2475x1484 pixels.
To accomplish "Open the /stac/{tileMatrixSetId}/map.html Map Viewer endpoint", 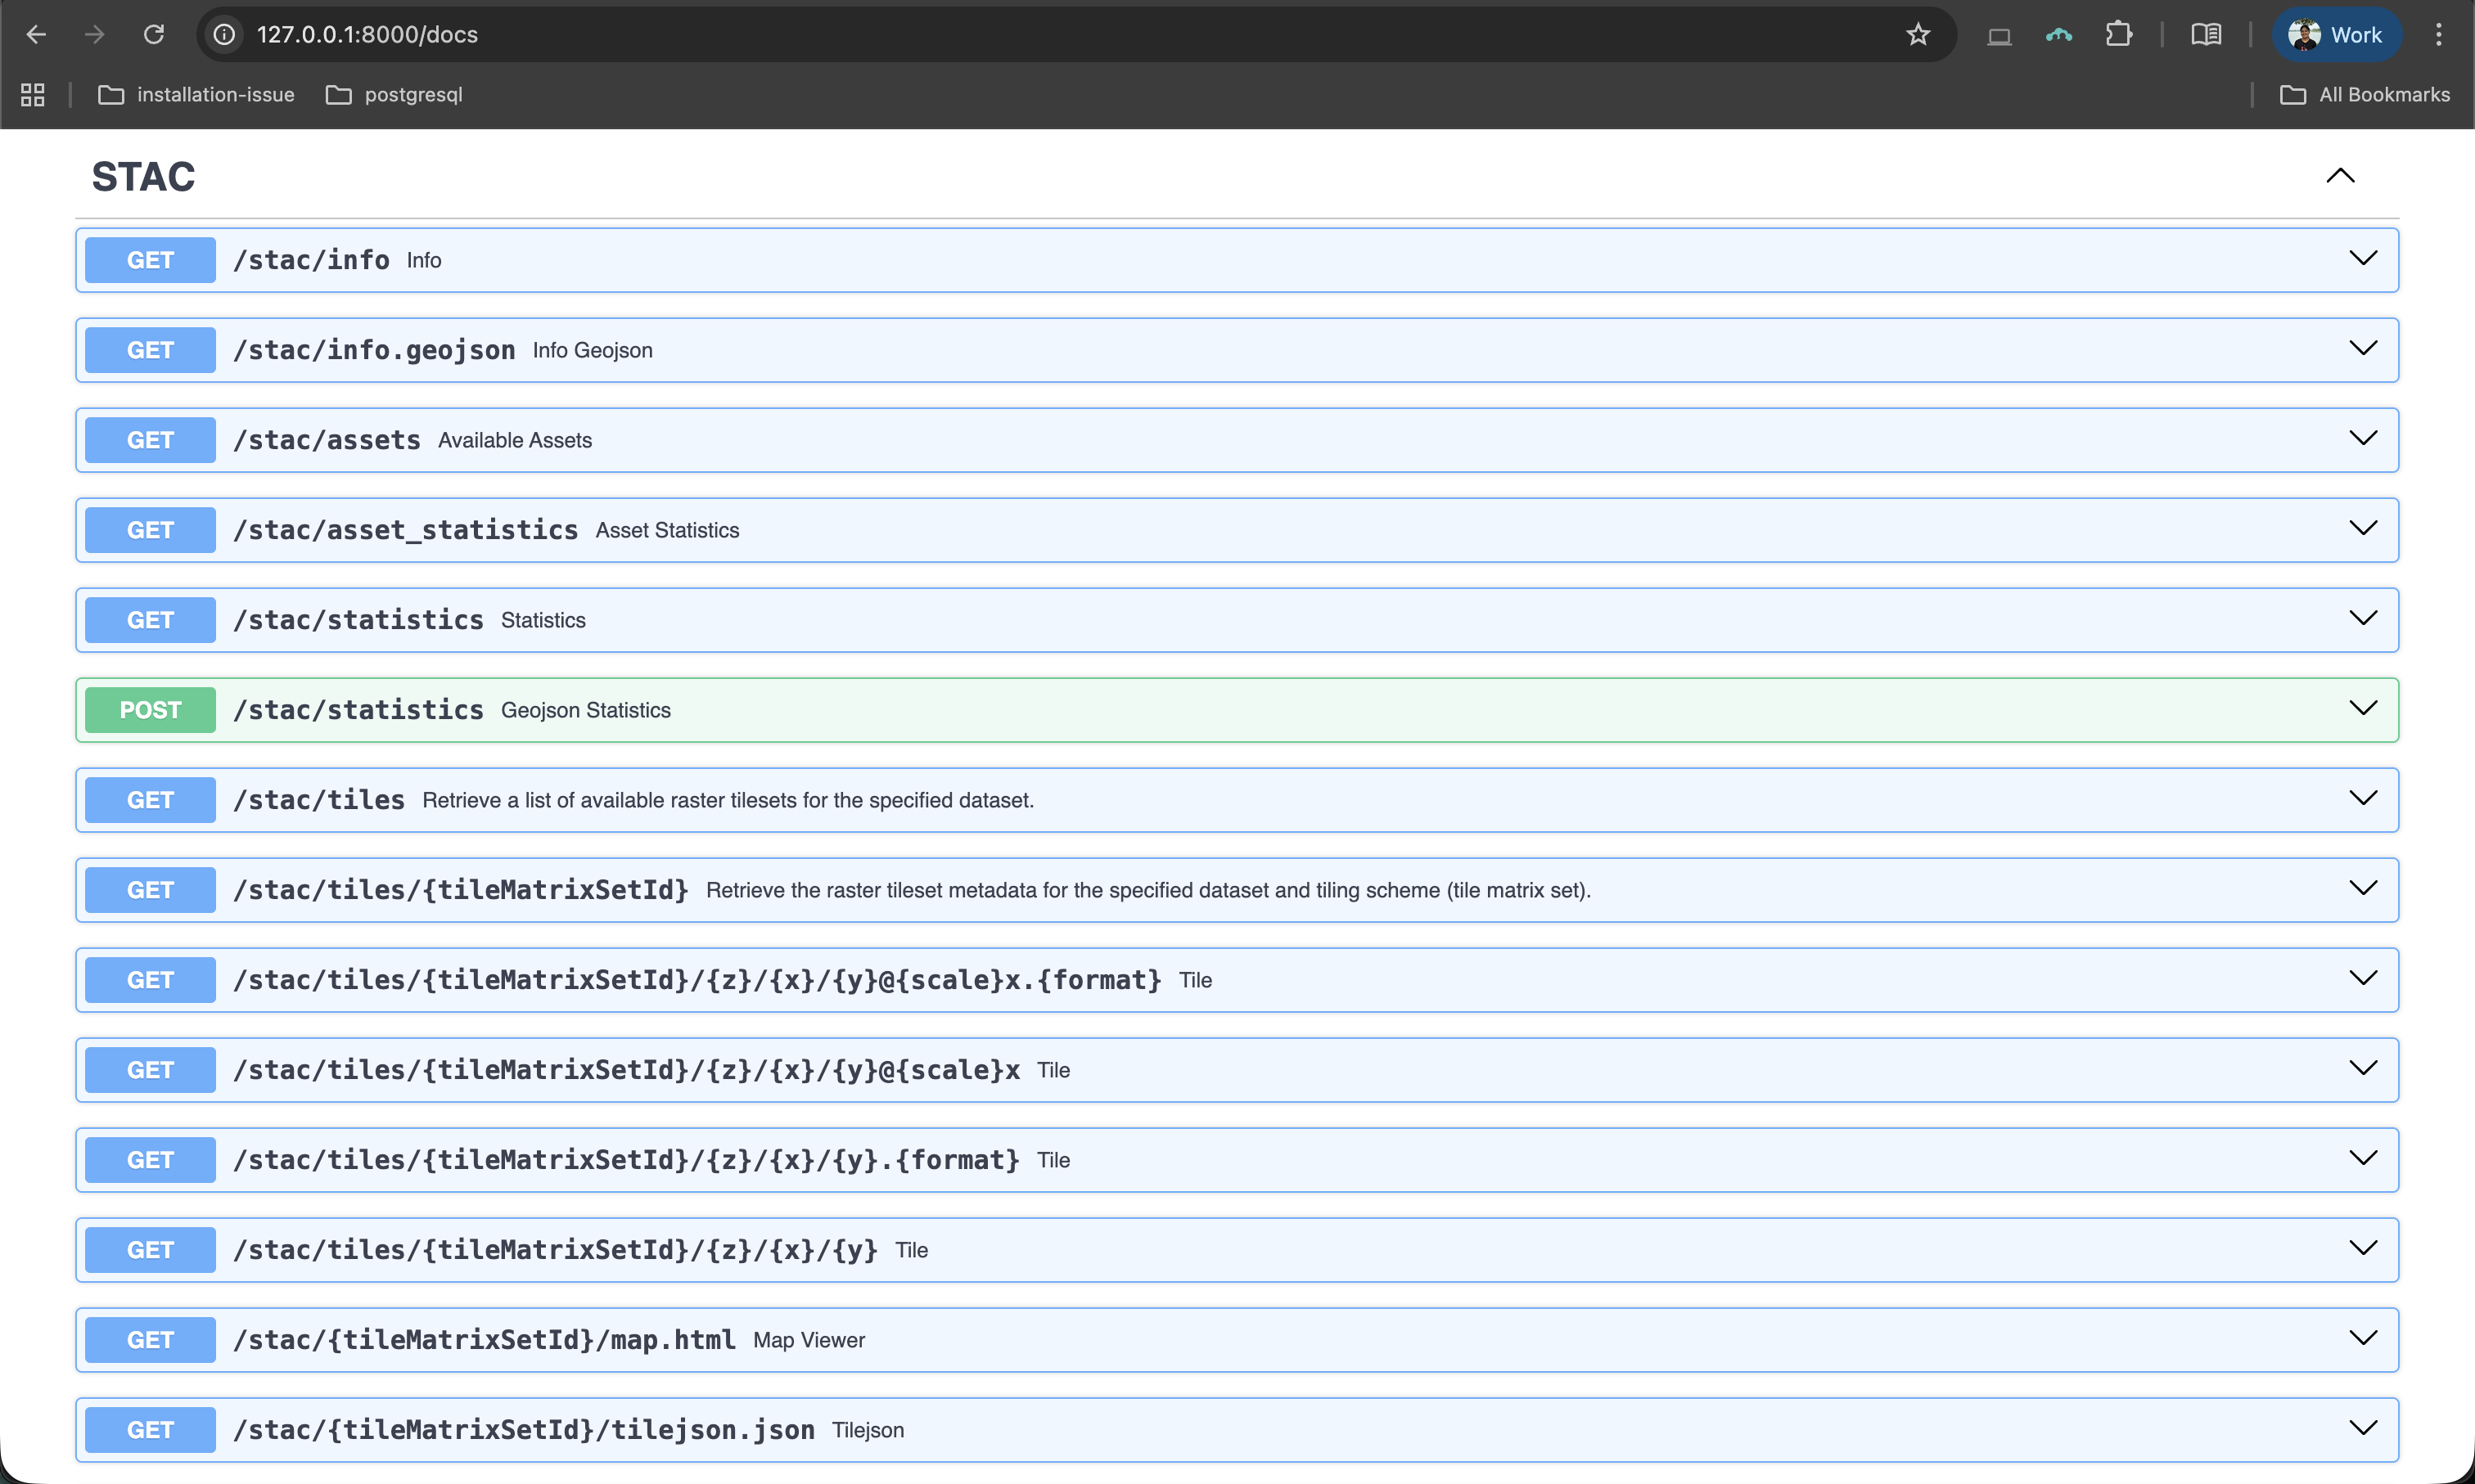I will point(1237,1340).
